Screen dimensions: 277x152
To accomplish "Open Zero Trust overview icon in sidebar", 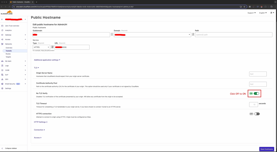I will coord(2,26).
